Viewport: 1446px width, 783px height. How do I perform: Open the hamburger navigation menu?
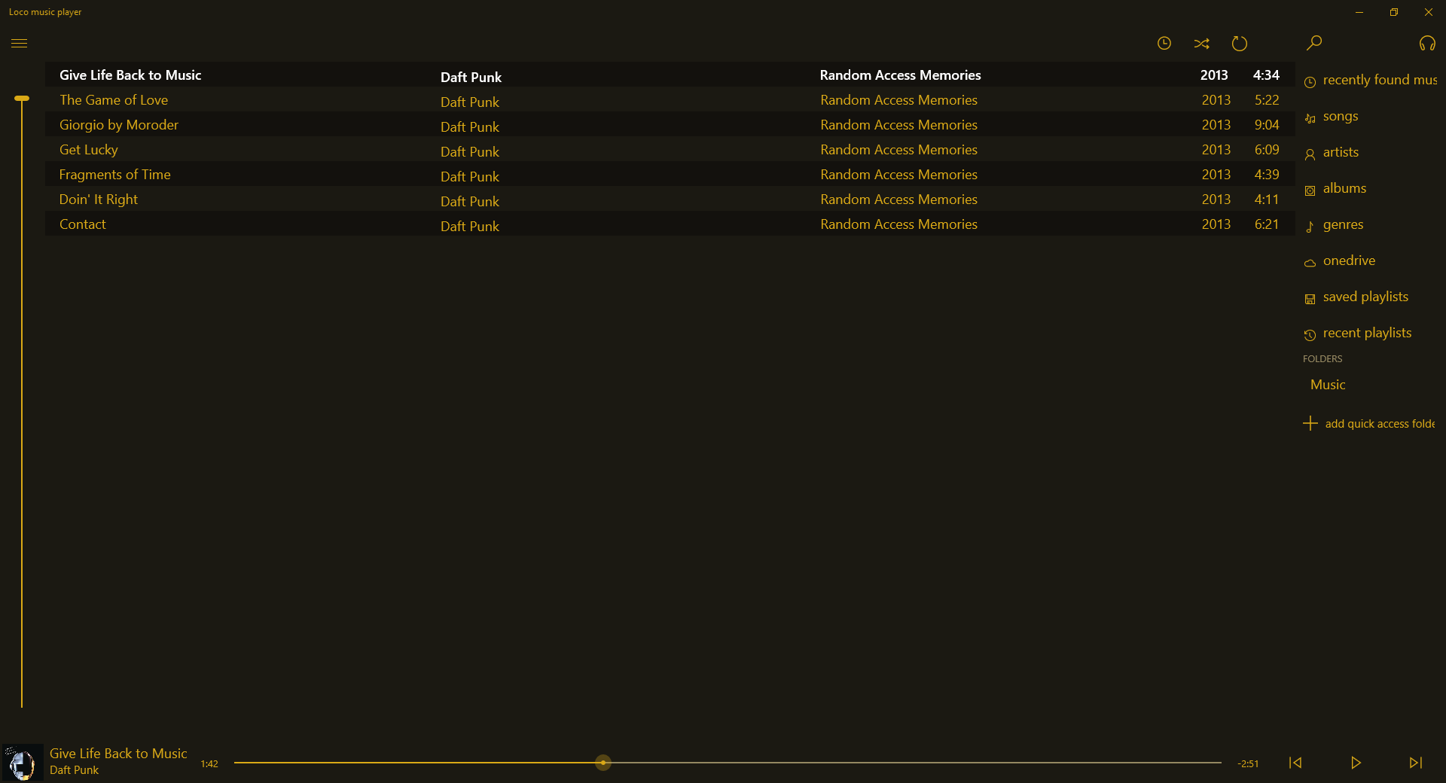click(20, 43)
